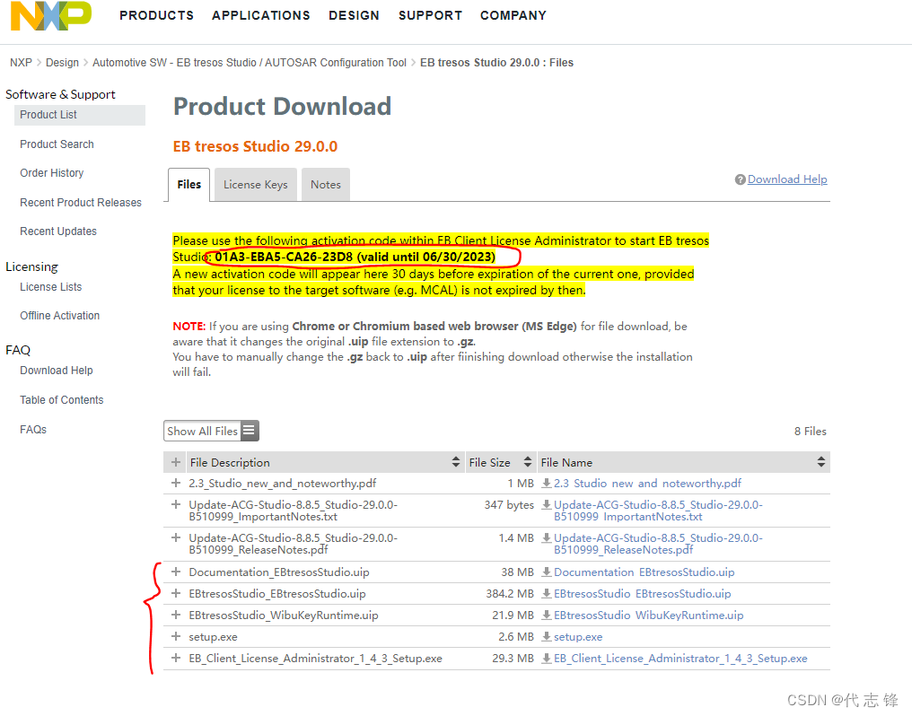Click download icon for ReleaseNotes.pdf file
The width and height of the screenshot is (912, 716).
546,537
